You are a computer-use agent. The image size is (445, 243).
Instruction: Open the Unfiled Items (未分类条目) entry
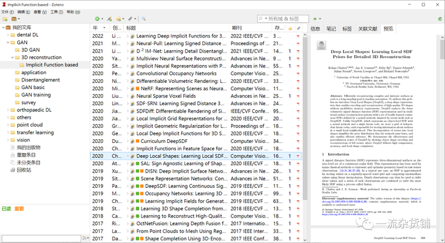click(28, 163)
